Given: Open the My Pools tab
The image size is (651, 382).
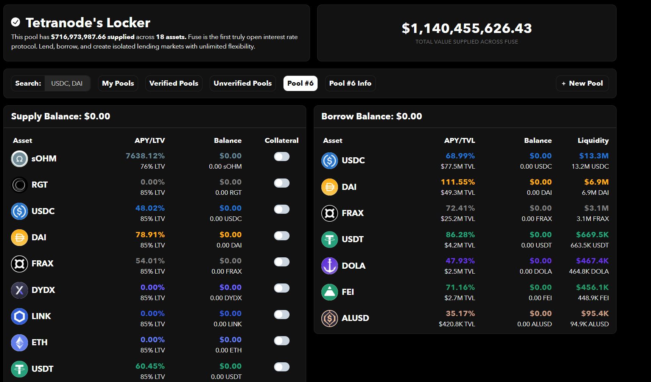Looking at the screenshot, I should 118,83.
